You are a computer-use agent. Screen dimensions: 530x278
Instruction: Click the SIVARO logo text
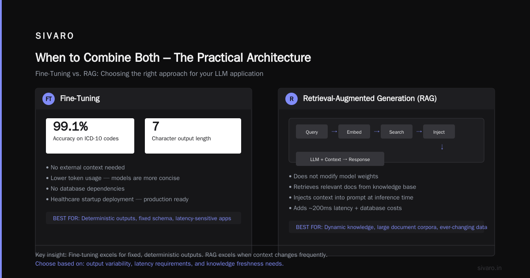(55, 36)
